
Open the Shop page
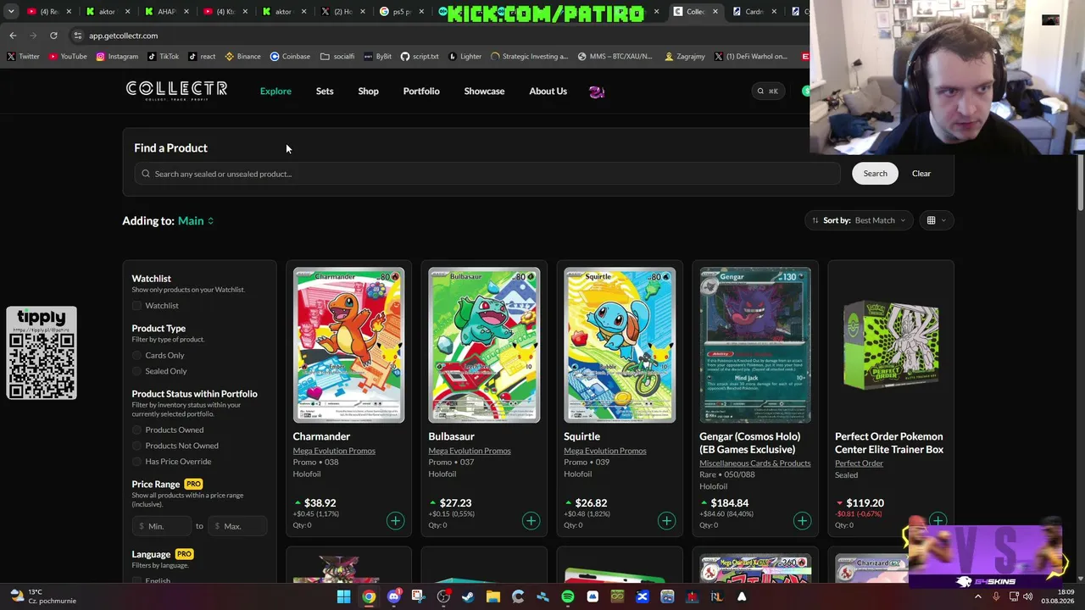tap(368, 91)
